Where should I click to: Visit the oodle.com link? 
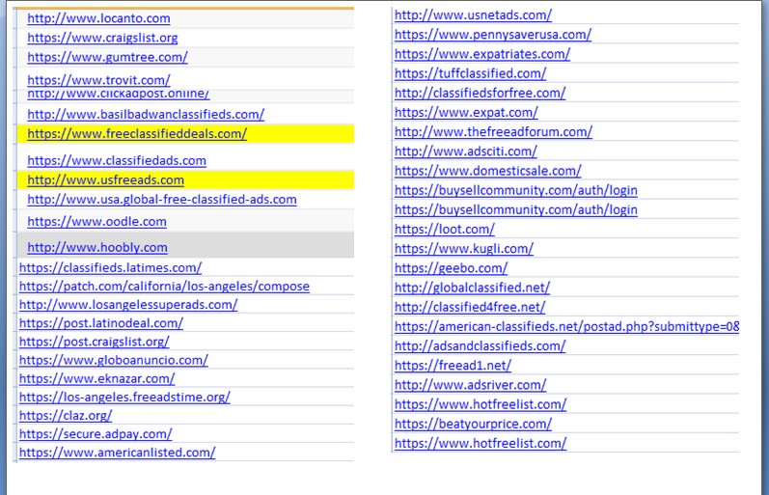(x=96, y=222)
